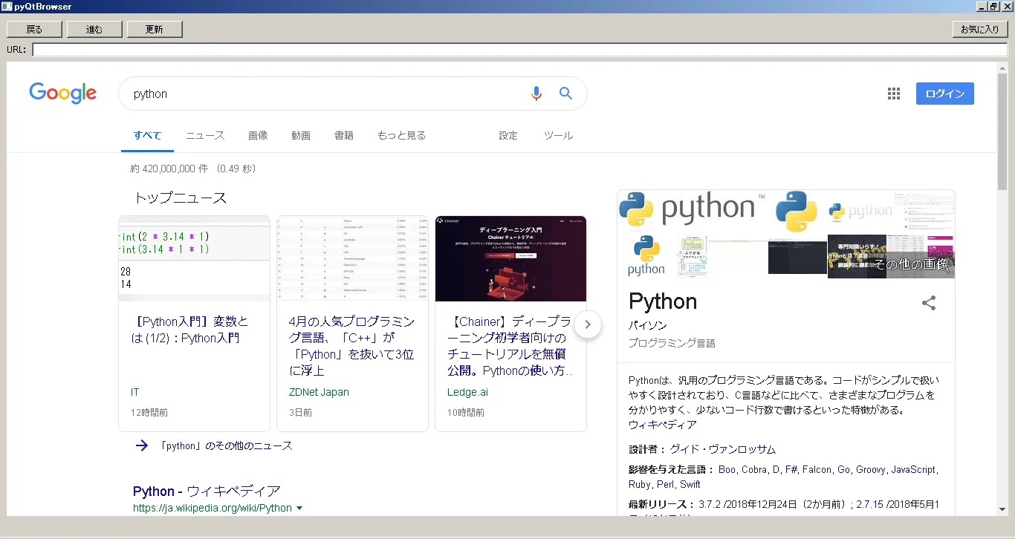Screen dimensions: 1015x539
Task: Click the その他の画像 thumbnail
Action: pos(910,264)
